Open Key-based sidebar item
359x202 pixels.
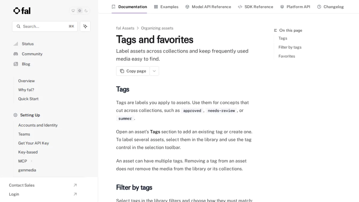click(28, 152)
